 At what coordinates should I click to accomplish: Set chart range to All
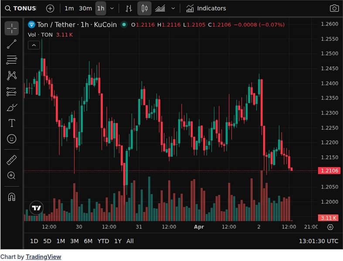130,241
